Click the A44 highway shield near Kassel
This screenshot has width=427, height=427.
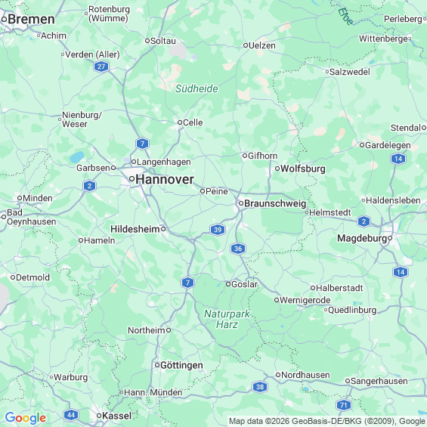point(71,415)
